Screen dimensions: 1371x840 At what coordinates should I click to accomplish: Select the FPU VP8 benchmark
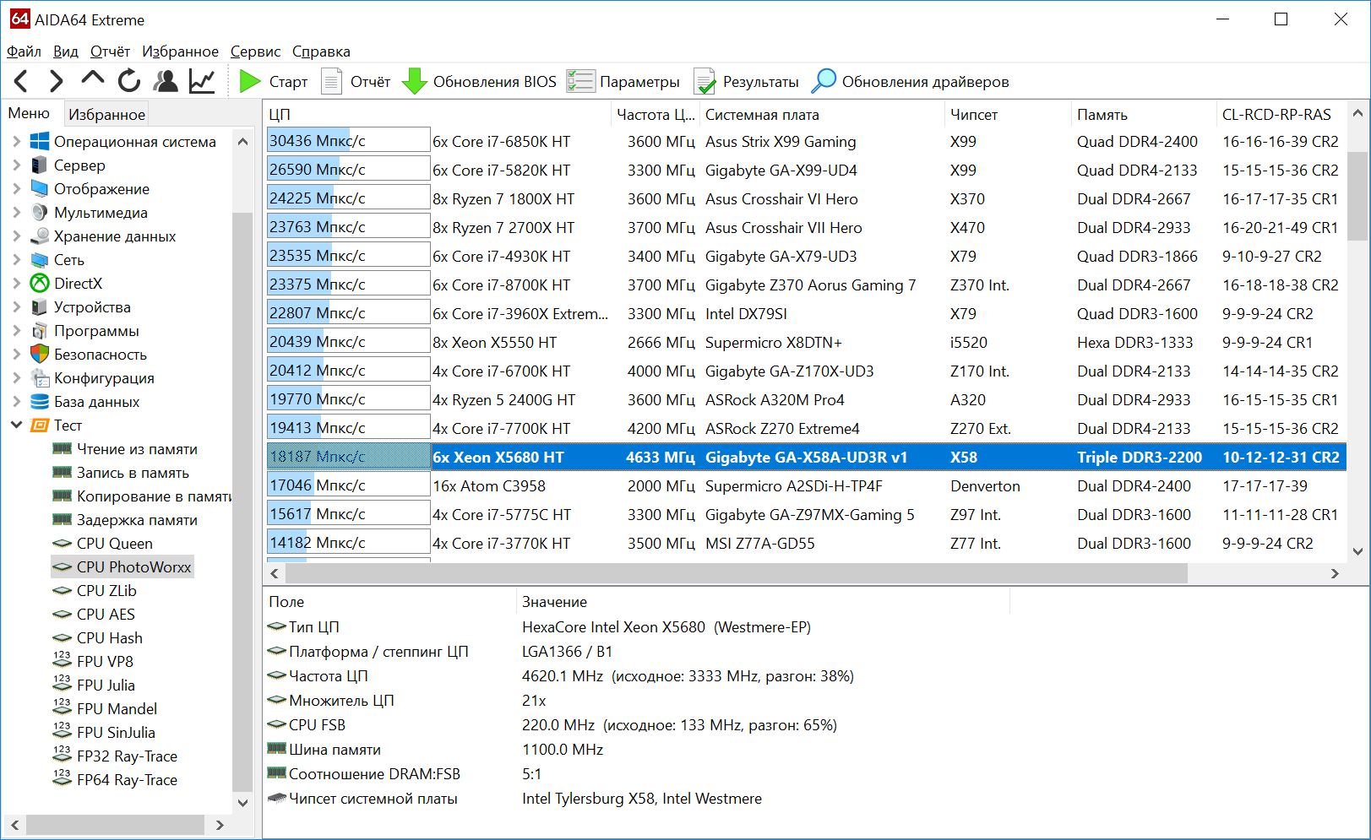click(105, 662)
